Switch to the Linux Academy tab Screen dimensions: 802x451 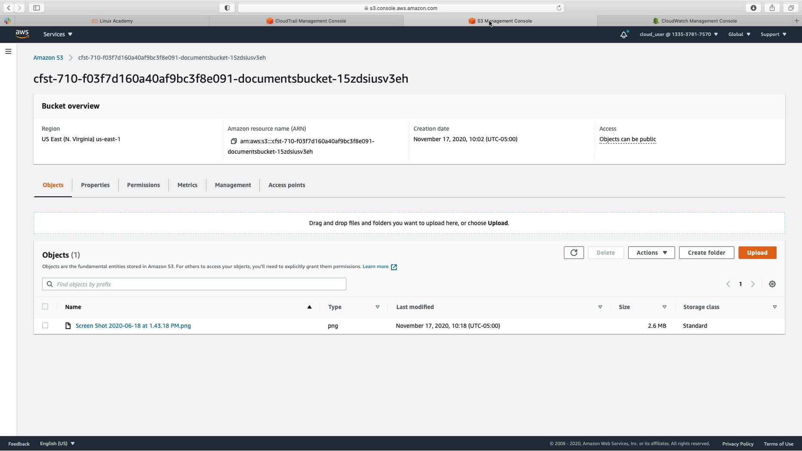coord(112,21)
